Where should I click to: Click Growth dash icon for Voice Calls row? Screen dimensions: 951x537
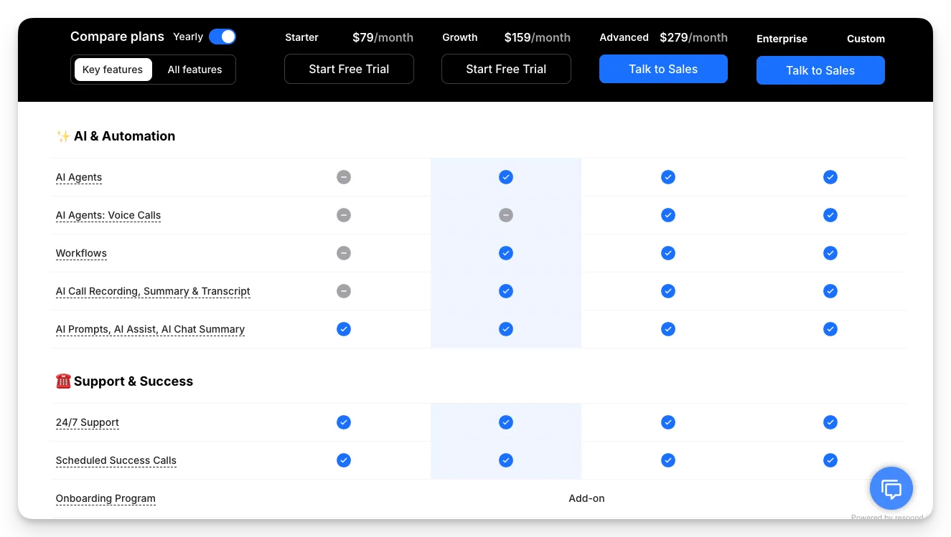point(506,215)
